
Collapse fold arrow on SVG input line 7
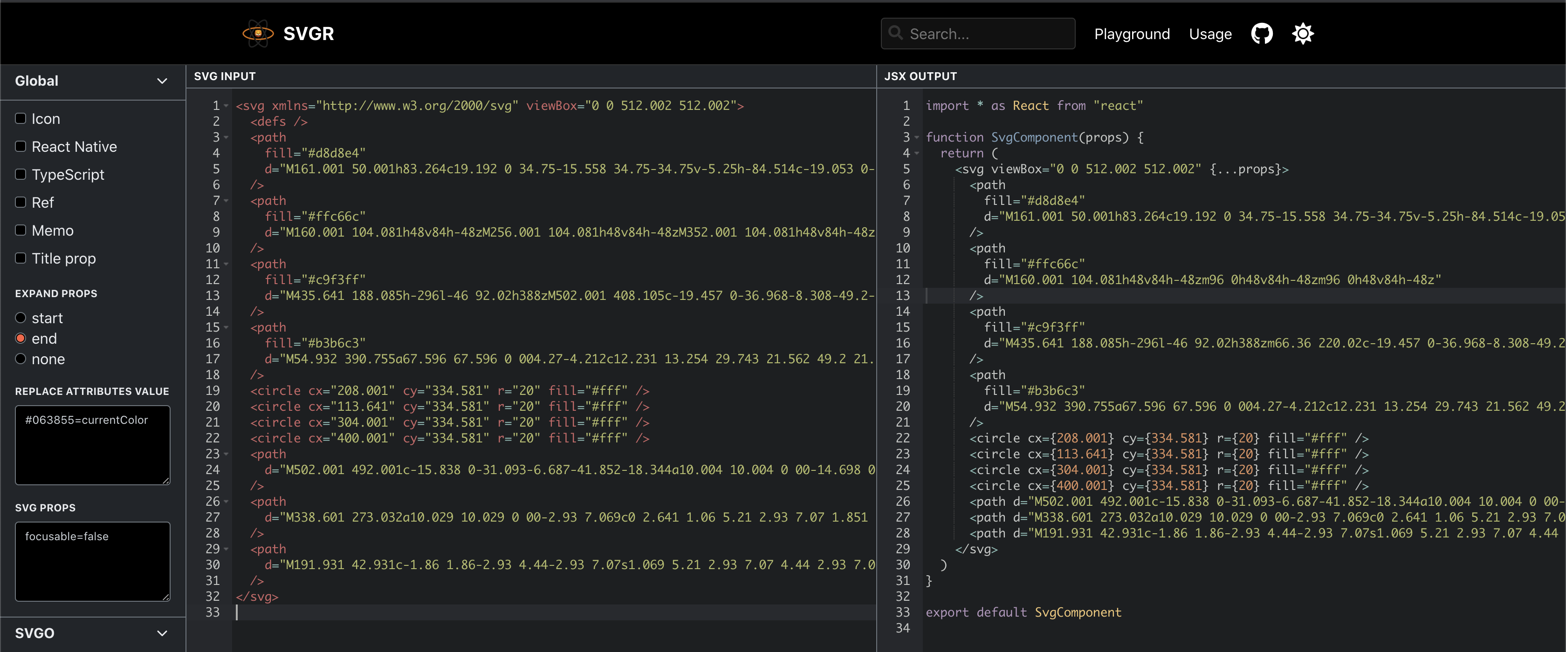tap(226, 201)
